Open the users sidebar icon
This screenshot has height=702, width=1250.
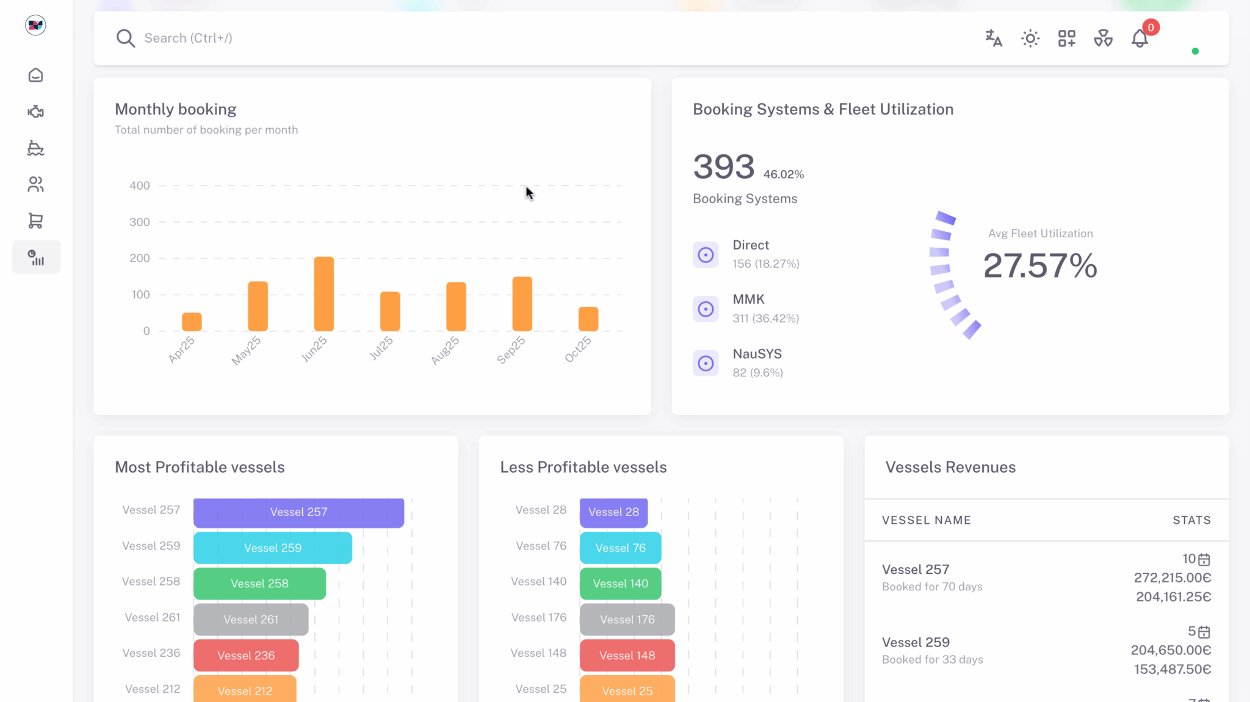coord(35,184)
